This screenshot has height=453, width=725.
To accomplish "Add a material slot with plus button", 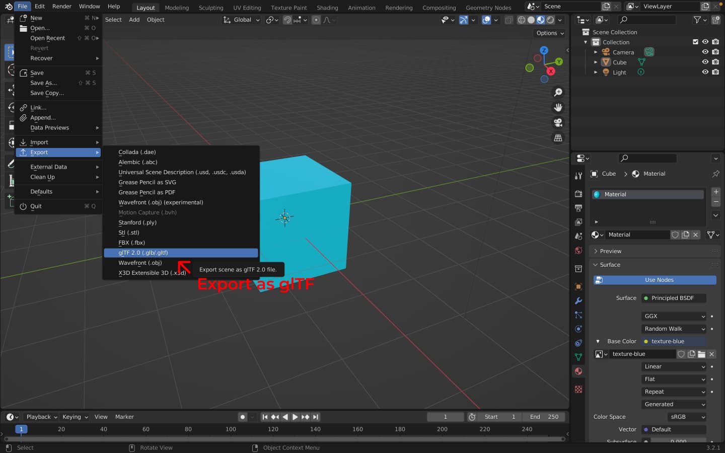I will coord(715,192).
